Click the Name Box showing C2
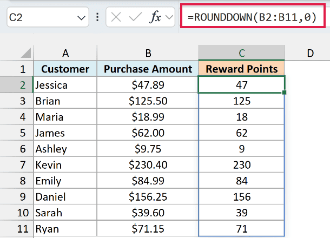The height and width of the screenshot is (238, 330). point(48,17)
